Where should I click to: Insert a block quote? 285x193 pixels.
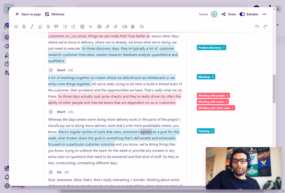56,27
